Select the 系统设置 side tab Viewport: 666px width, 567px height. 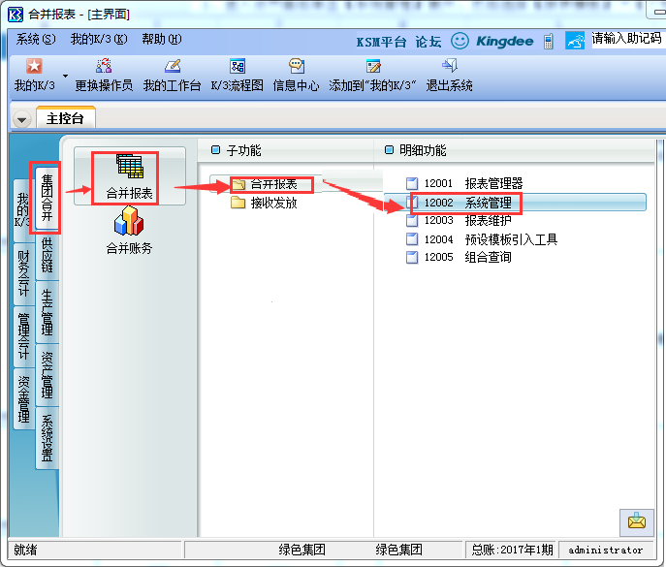point(47,437)
